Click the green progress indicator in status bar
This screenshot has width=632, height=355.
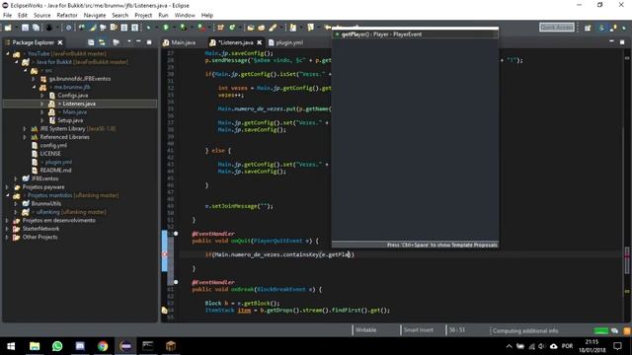point(601,331)
